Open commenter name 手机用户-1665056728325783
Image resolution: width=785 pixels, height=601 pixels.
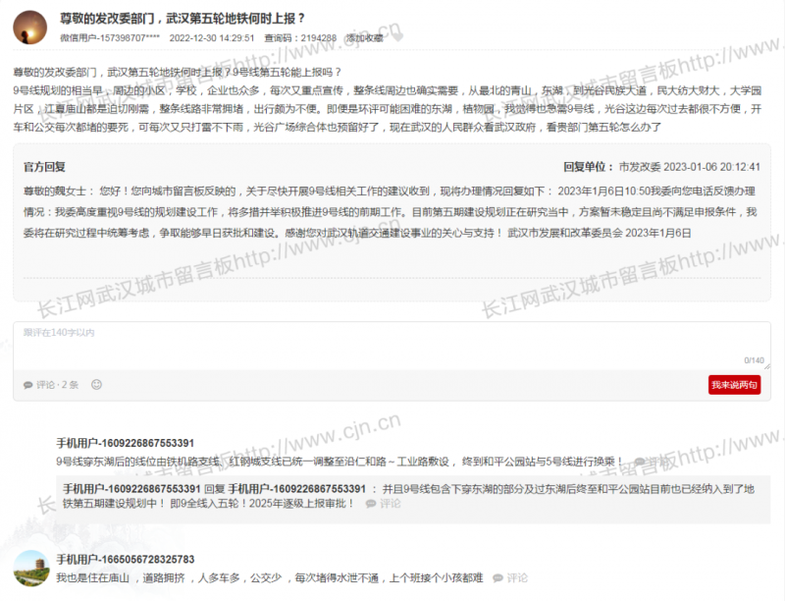pyautogui.click(x=125, y=560)
